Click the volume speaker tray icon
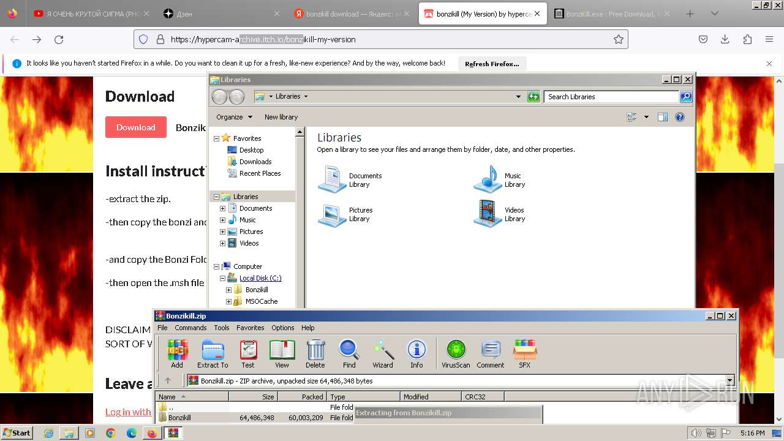Screen dimensions: 784x441 point(696,433)
